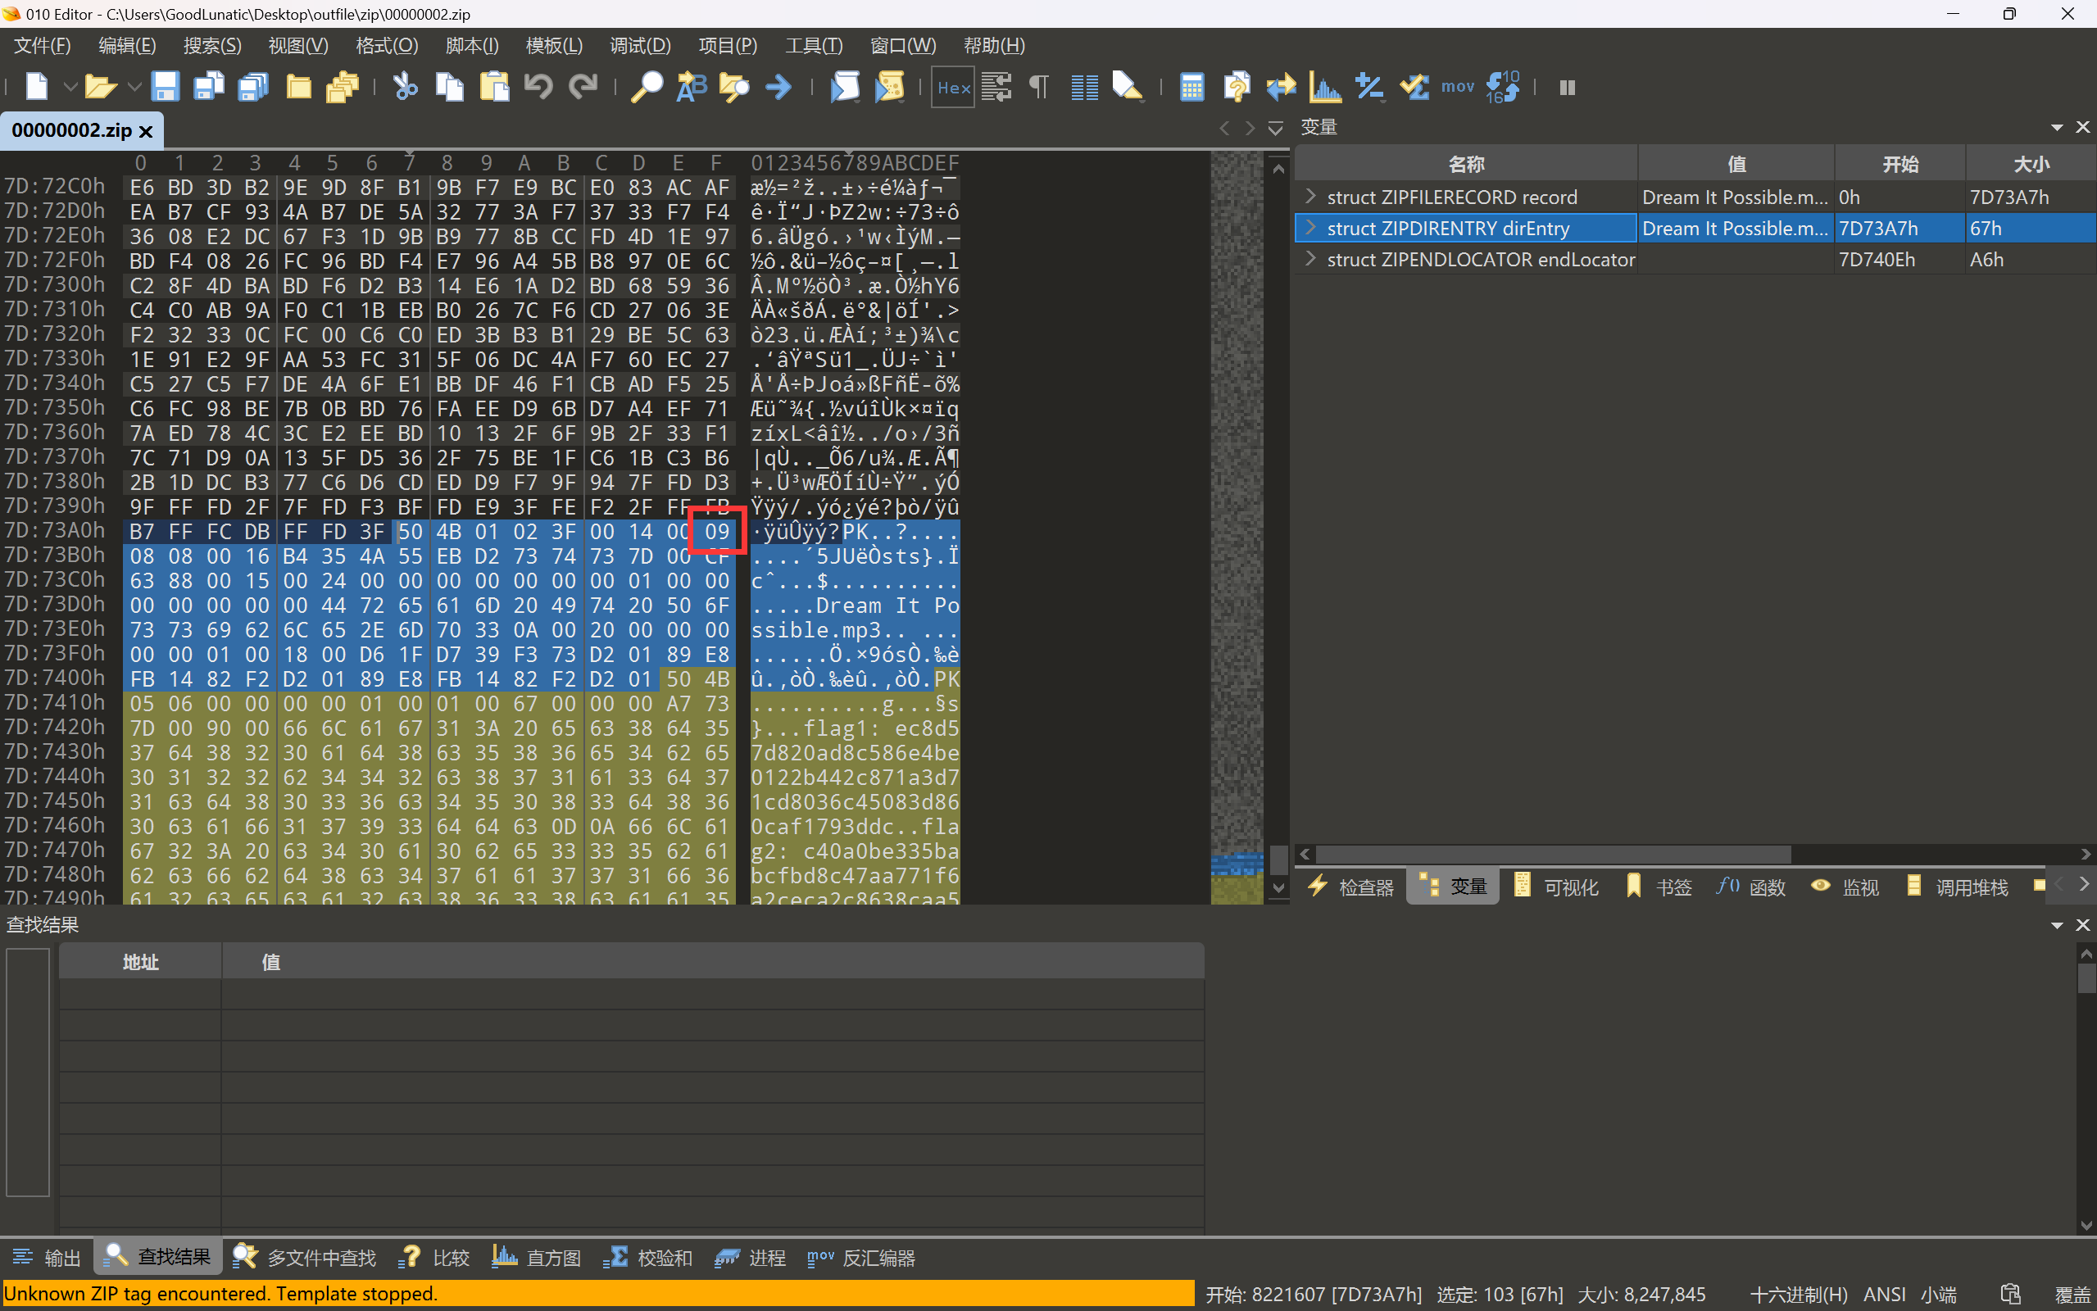This screenshot has height=1311, width=2097.
Task: Click the Goto arrow icon
Action: pos(778,87)
